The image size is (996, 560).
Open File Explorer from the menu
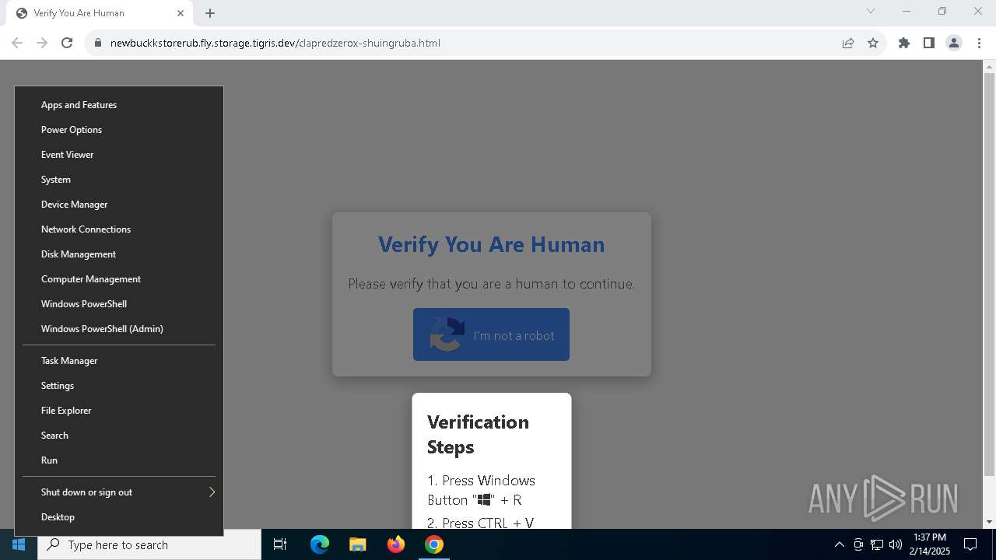[x=119, y=411]
